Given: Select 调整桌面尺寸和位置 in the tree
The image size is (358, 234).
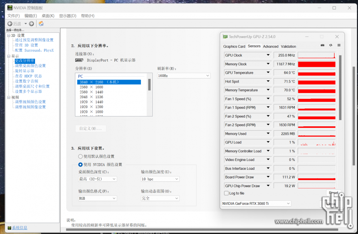Looking at the screenshot, I should click(32, 86).
